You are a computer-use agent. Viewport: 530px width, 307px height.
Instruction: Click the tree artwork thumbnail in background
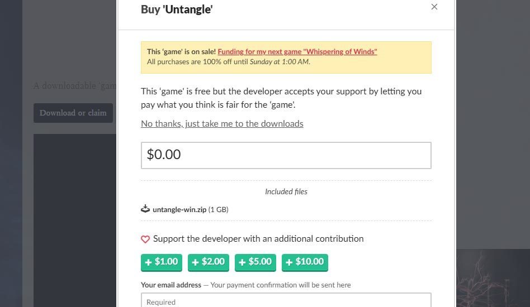click(x=493, y=278)
